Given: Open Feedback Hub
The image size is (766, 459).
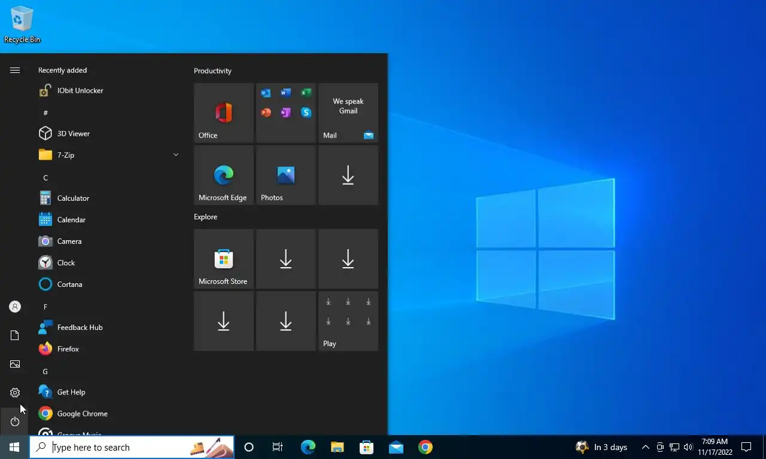Looking at the screenshot, I should click(x=109, y=327).
